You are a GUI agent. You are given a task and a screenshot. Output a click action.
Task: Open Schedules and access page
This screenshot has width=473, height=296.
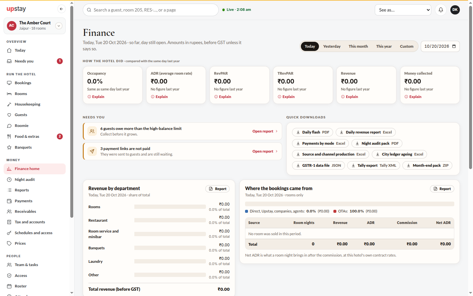point(34,233)
